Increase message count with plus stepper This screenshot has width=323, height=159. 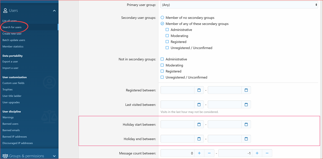[x=199, y=153]
